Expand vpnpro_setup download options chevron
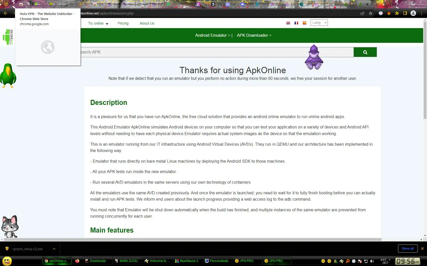The image size is (427, 266). point(54,249)
